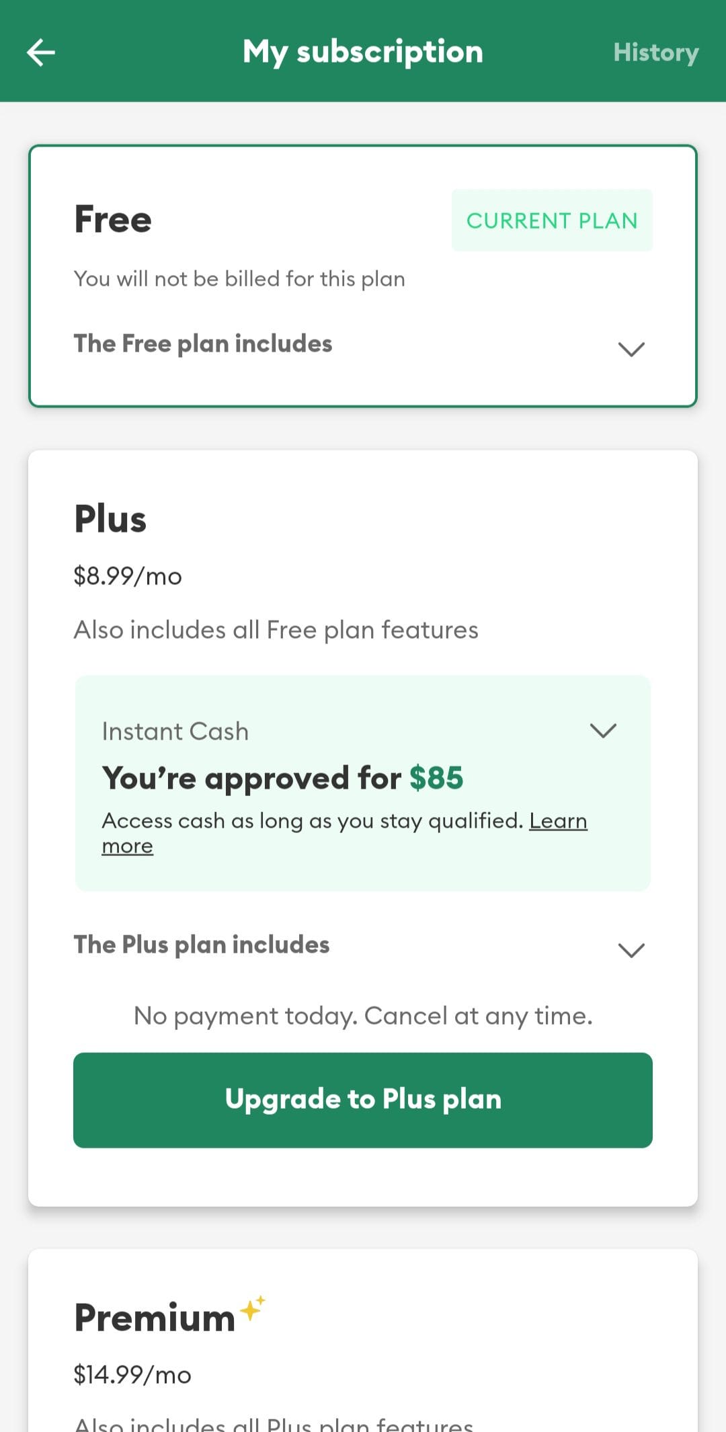726x1432 pixels.
Task: Tap "The Plus plan includes" text
Action: click(x=202, y=945)
